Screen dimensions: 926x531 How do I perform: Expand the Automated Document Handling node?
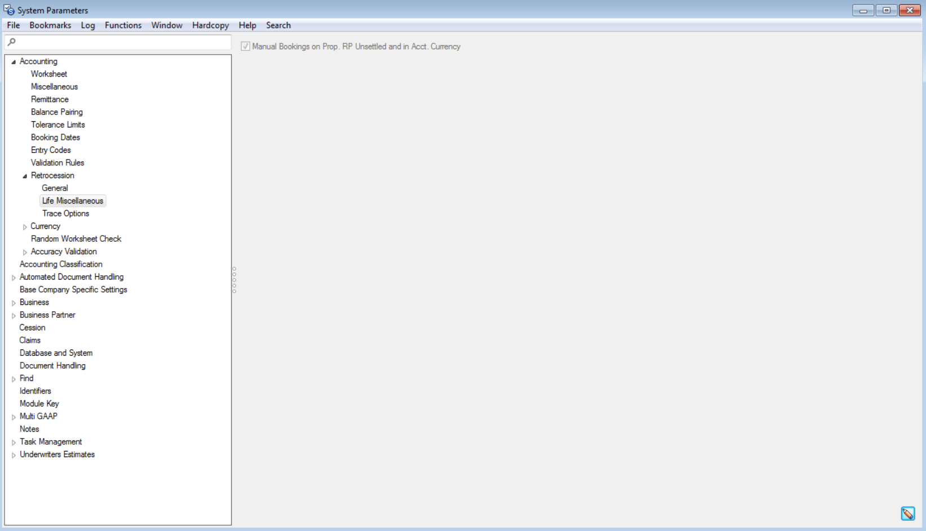[x=14, y=277]
